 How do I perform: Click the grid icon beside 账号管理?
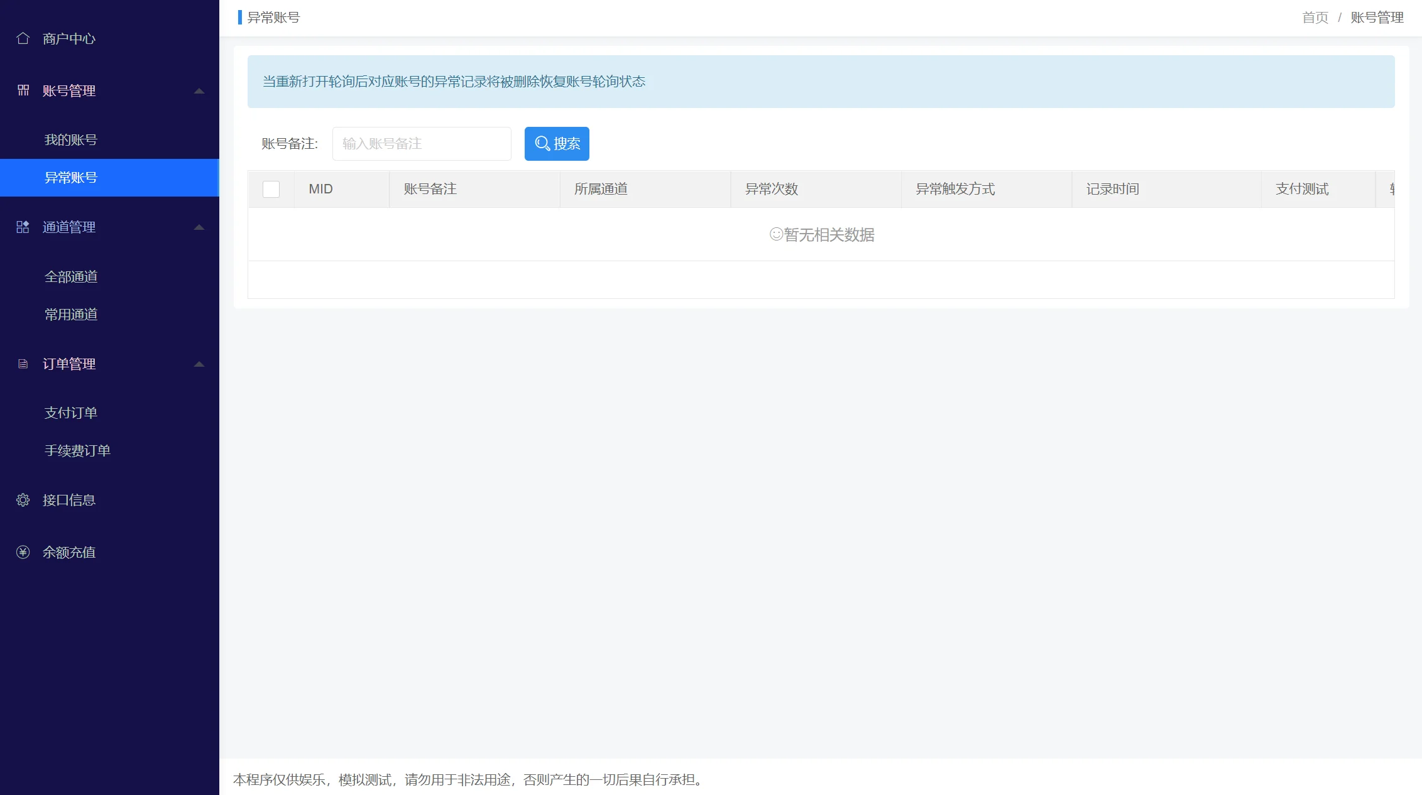(x=23, y=90)
